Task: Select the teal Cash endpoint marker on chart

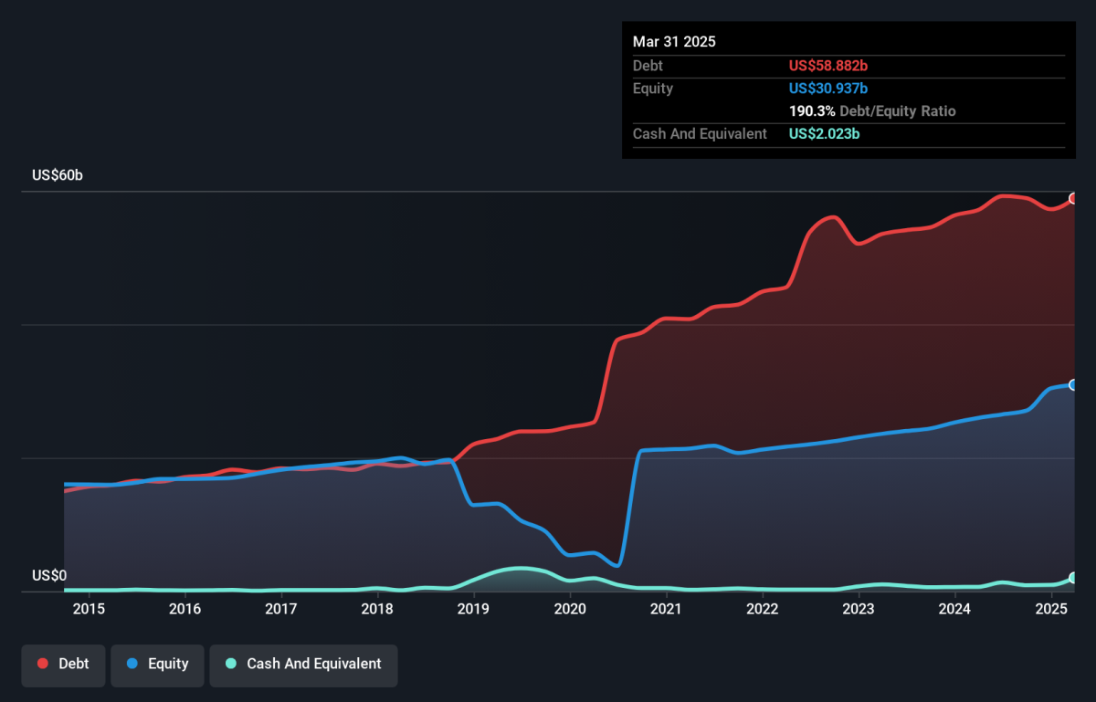Action: coord(1073,578)
